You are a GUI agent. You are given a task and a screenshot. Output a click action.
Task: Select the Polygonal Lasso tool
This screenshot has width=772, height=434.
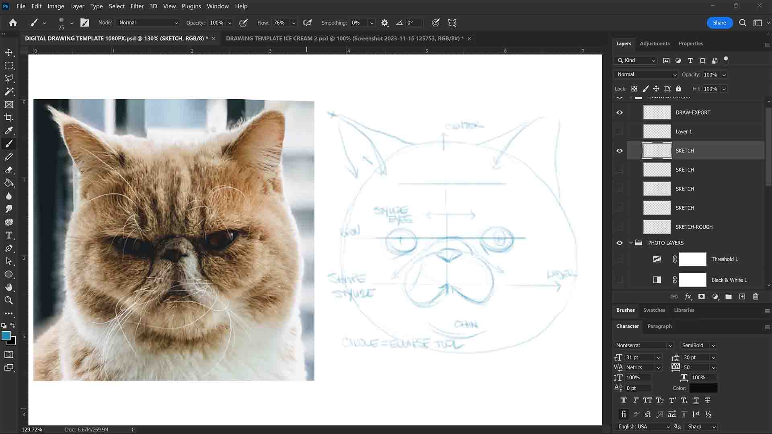9,78
